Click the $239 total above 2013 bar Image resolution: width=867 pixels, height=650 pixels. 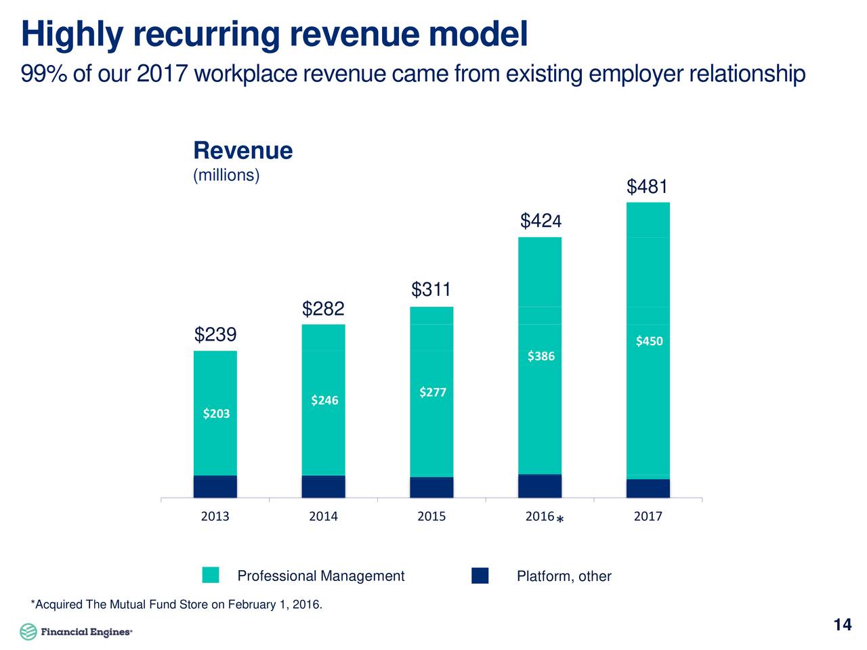[215, 334]
